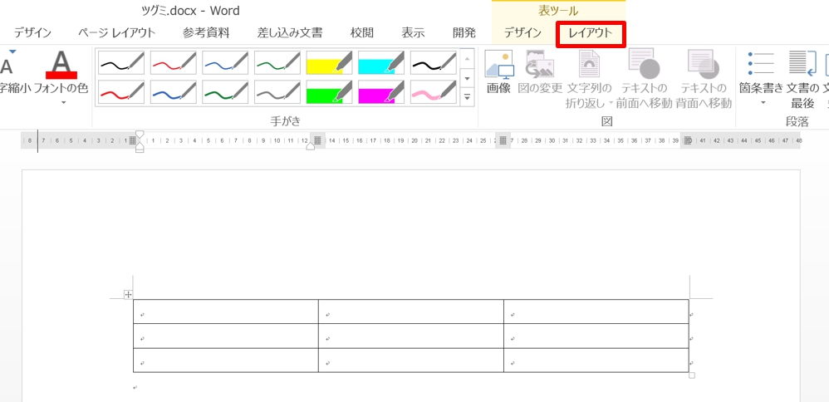Open the 表ツール レイアウト tab
829x402 pixels.
[x=591, y=33]
